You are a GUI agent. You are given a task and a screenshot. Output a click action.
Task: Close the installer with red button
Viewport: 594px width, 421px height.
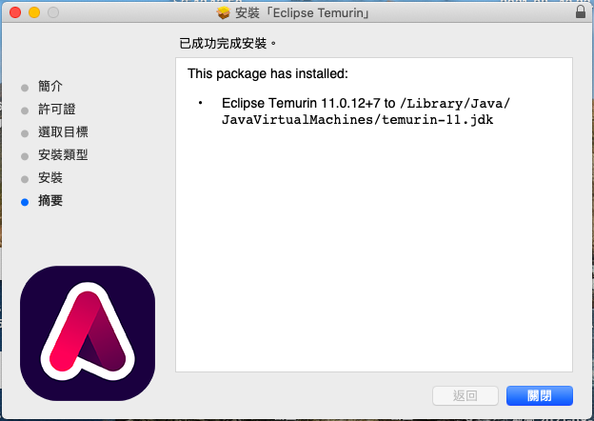[15, 12]
